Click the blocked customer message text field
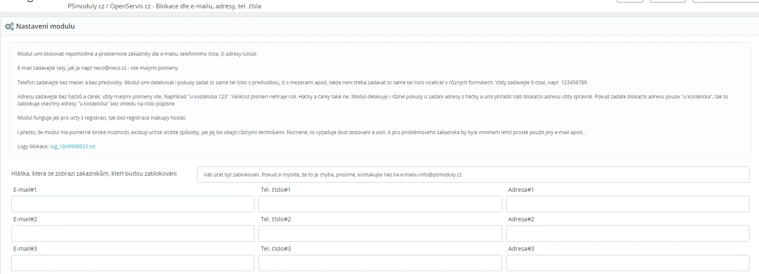759x274 pixels. coord(473,175)
